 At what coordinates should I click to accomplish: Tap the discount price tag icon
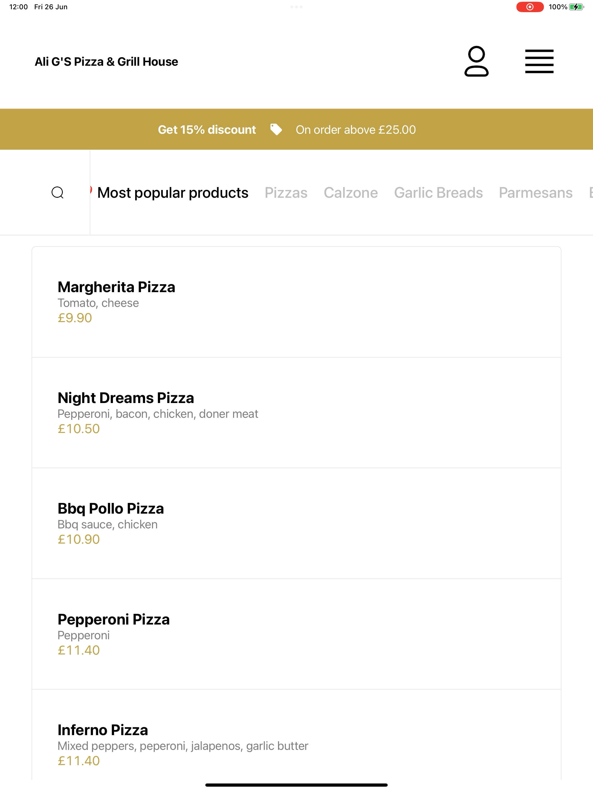click(x=276, y=129)
